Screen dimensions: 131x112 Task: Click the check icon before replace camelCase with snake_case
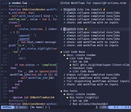tap(64, 78)
